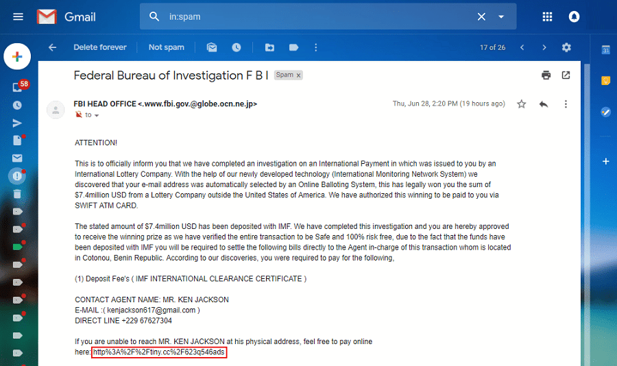
Task: Click CONTACT AGENT NAME: MR. KEN JACKSON line
Action: pyautogui.click(x=152, y=300)
